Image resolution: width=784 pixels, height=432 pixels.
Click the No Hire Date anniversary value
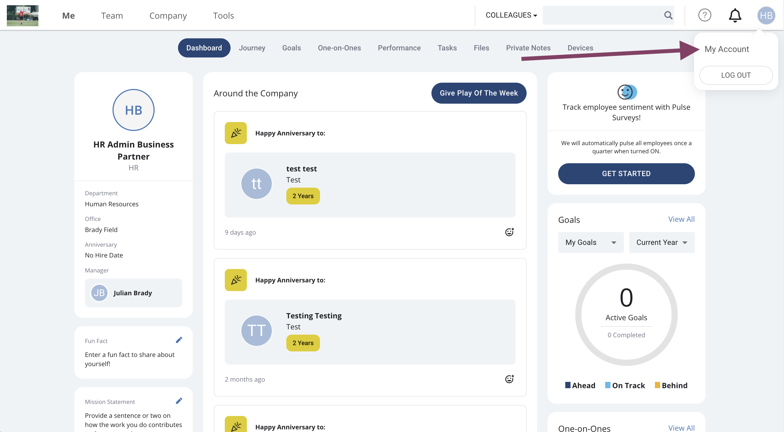[x=104, y=255]
